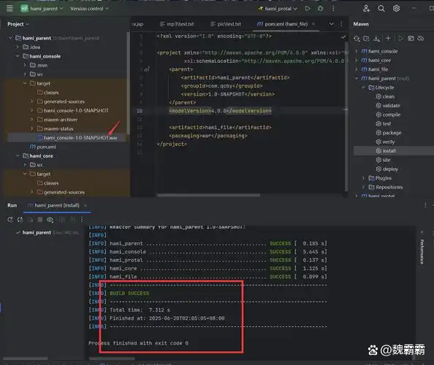Image resolution: width=434 pixels, height=365 pixels.
Task: Click the second rerun icon in Run toolbar
Action: tap(20, 220)
